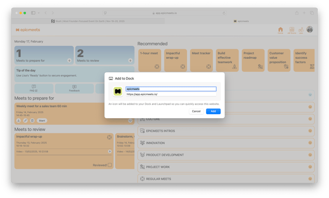This screenshot has width=329, height=198.
Task: Go back with Safari back arrow
Action: 45,13
